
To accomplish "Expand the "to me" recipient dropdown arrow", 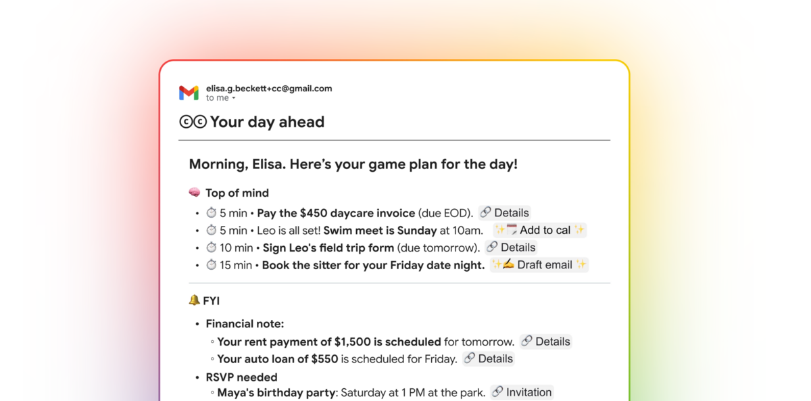I will [x=234, y=99].
